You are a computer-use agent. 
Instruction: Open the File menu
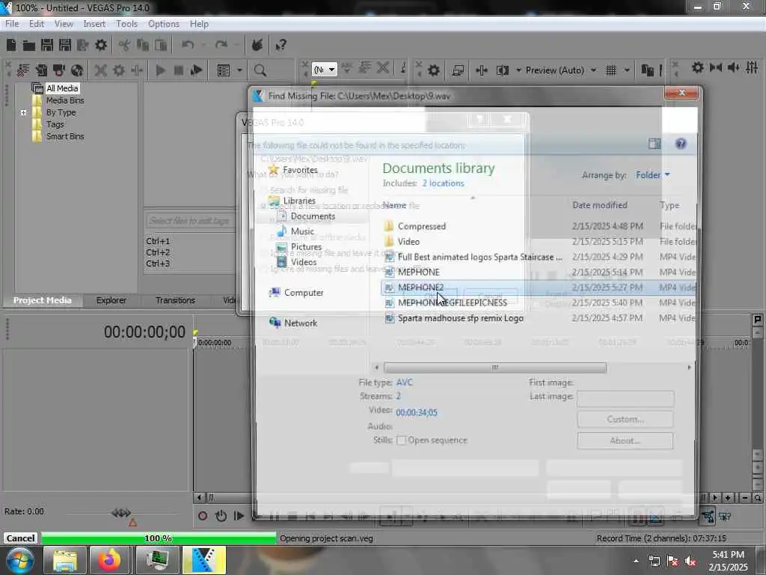pyautogui.click(x=12, y=23)
